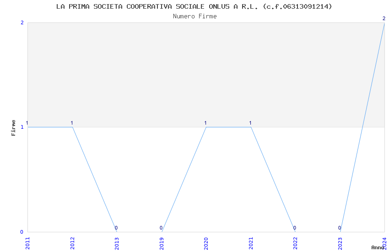Select the 2023 year tick label
This screenshot has height=252, width=389.
coord(340,243)
